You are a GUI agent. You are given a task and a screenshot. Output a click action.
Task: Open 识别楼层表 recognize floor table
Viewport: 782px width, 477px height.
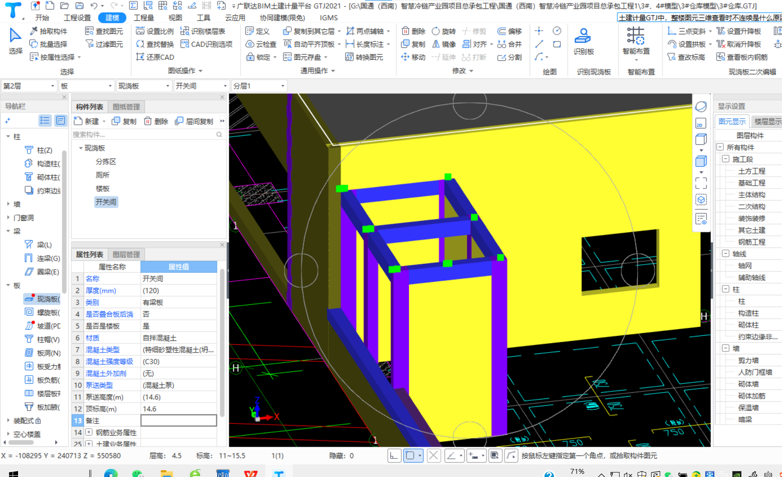[x=203, y=31]
